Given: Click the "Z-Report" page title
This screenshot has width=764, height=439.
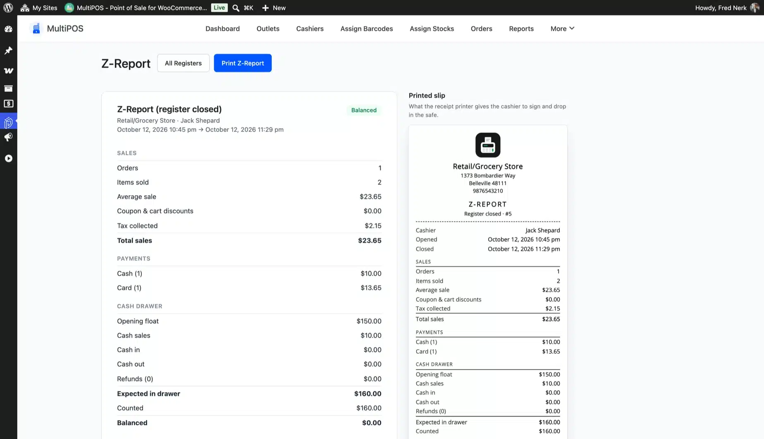Looking at the screenshot, I should pos(126,64).
